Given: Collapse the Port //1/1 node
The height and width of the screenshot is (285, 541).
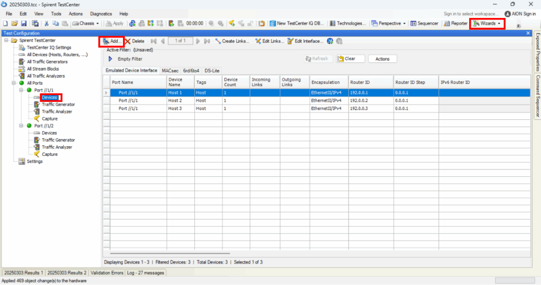Looking at the screenshot, I should pyautogui.click(x=21, y=90).
